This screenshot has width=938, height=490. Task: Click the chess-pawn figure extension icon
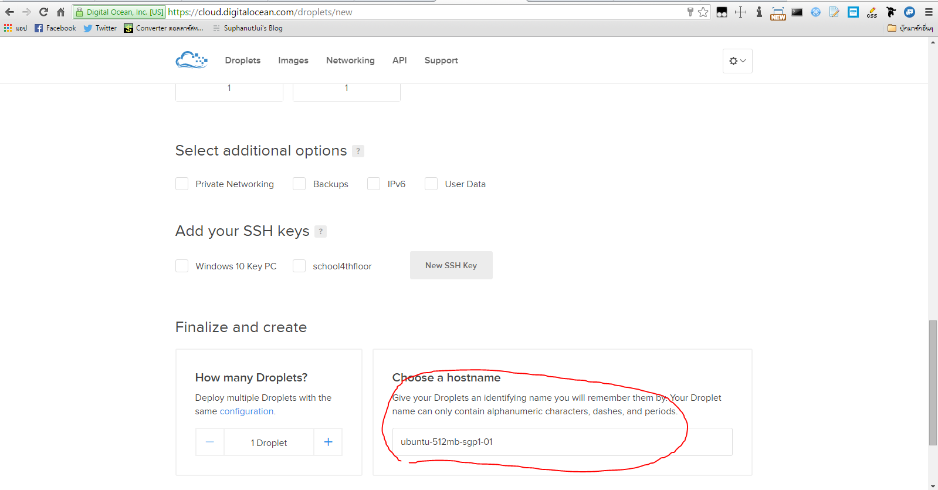(759, 12)
